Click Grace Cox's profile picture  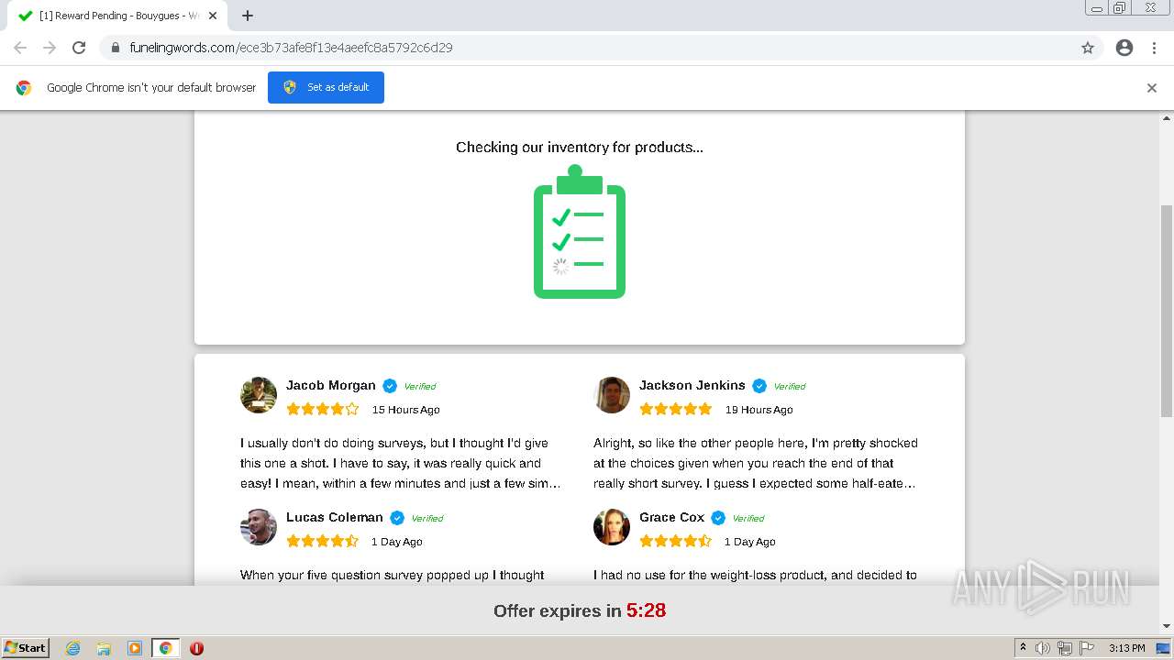pyautogui.click(x=612, y=527)
